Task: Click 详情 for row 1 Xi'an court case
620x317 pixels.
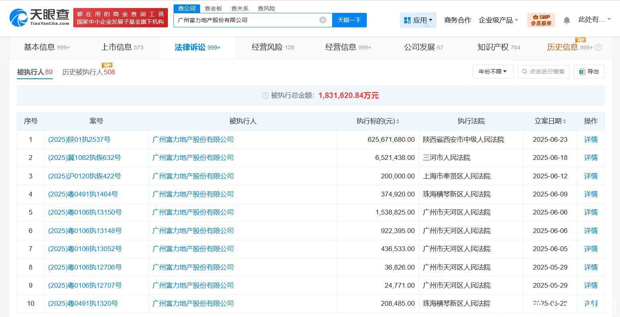Action: [591, 140]
